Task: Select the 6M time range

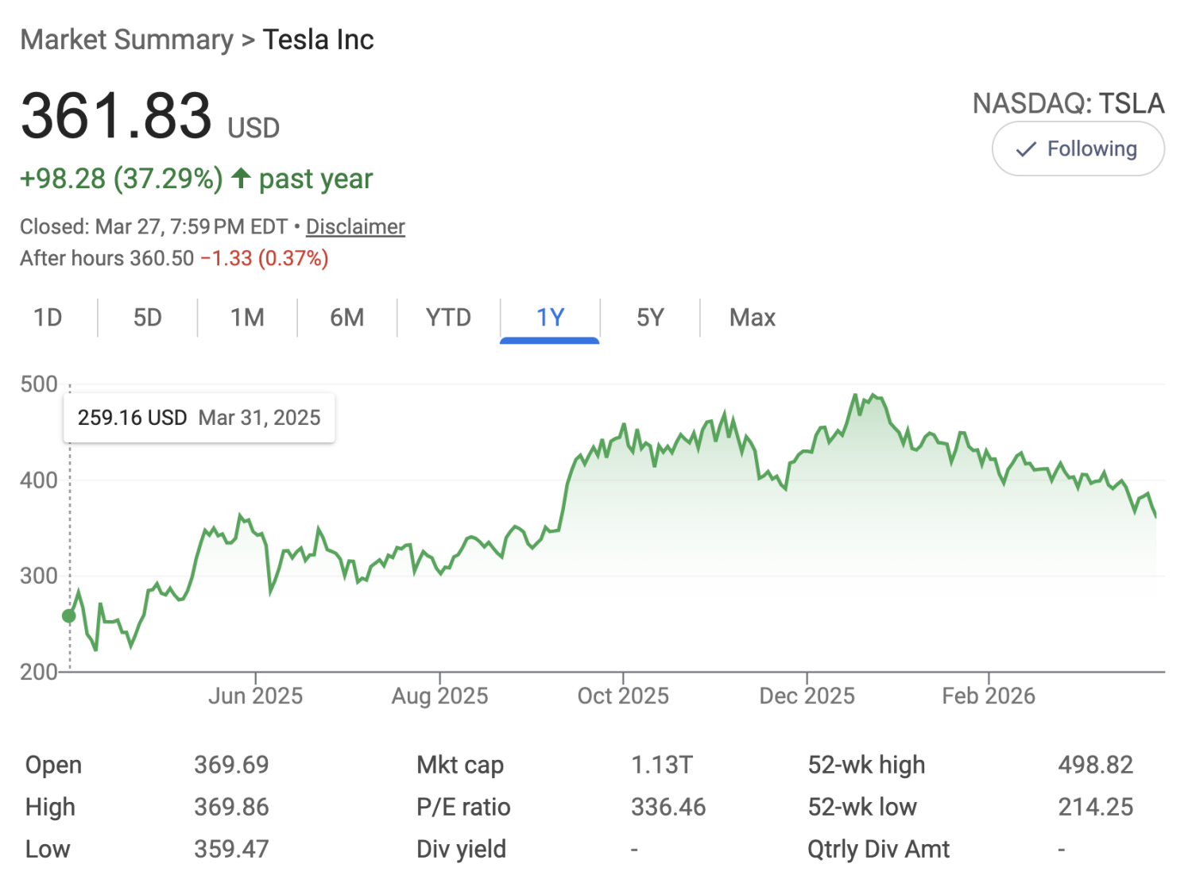Action: 346,317
